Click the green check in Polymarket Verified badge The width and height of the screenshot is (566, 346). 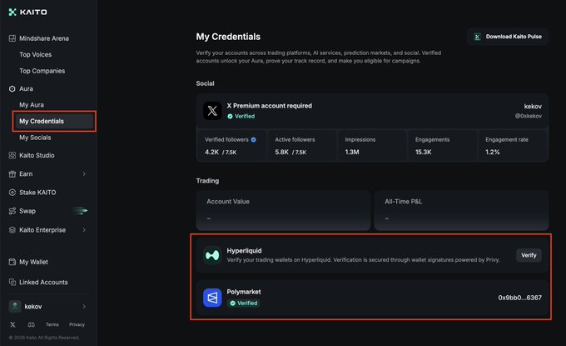click(x=233, y=303)
